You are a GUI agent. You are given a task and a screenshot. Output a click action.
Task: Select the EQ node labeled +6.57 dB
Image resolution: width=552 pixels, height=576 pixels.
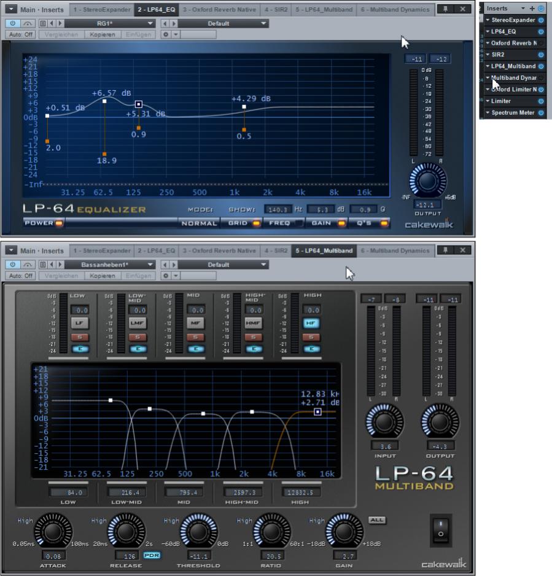click(104, 101)
